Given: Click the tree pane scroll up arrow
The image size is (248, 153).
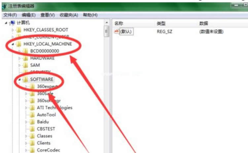Looking at the screenshot, I should [x=106, y=22].
